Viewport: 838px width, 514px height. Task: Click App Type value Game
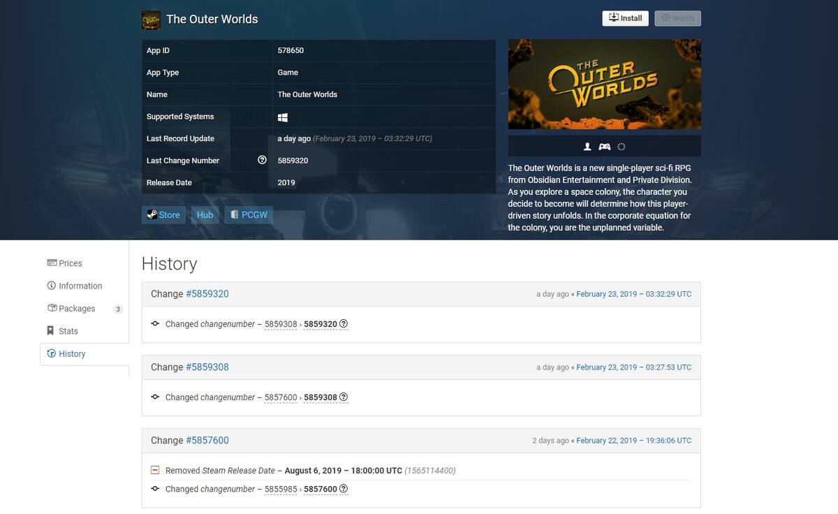pos(288,73)
